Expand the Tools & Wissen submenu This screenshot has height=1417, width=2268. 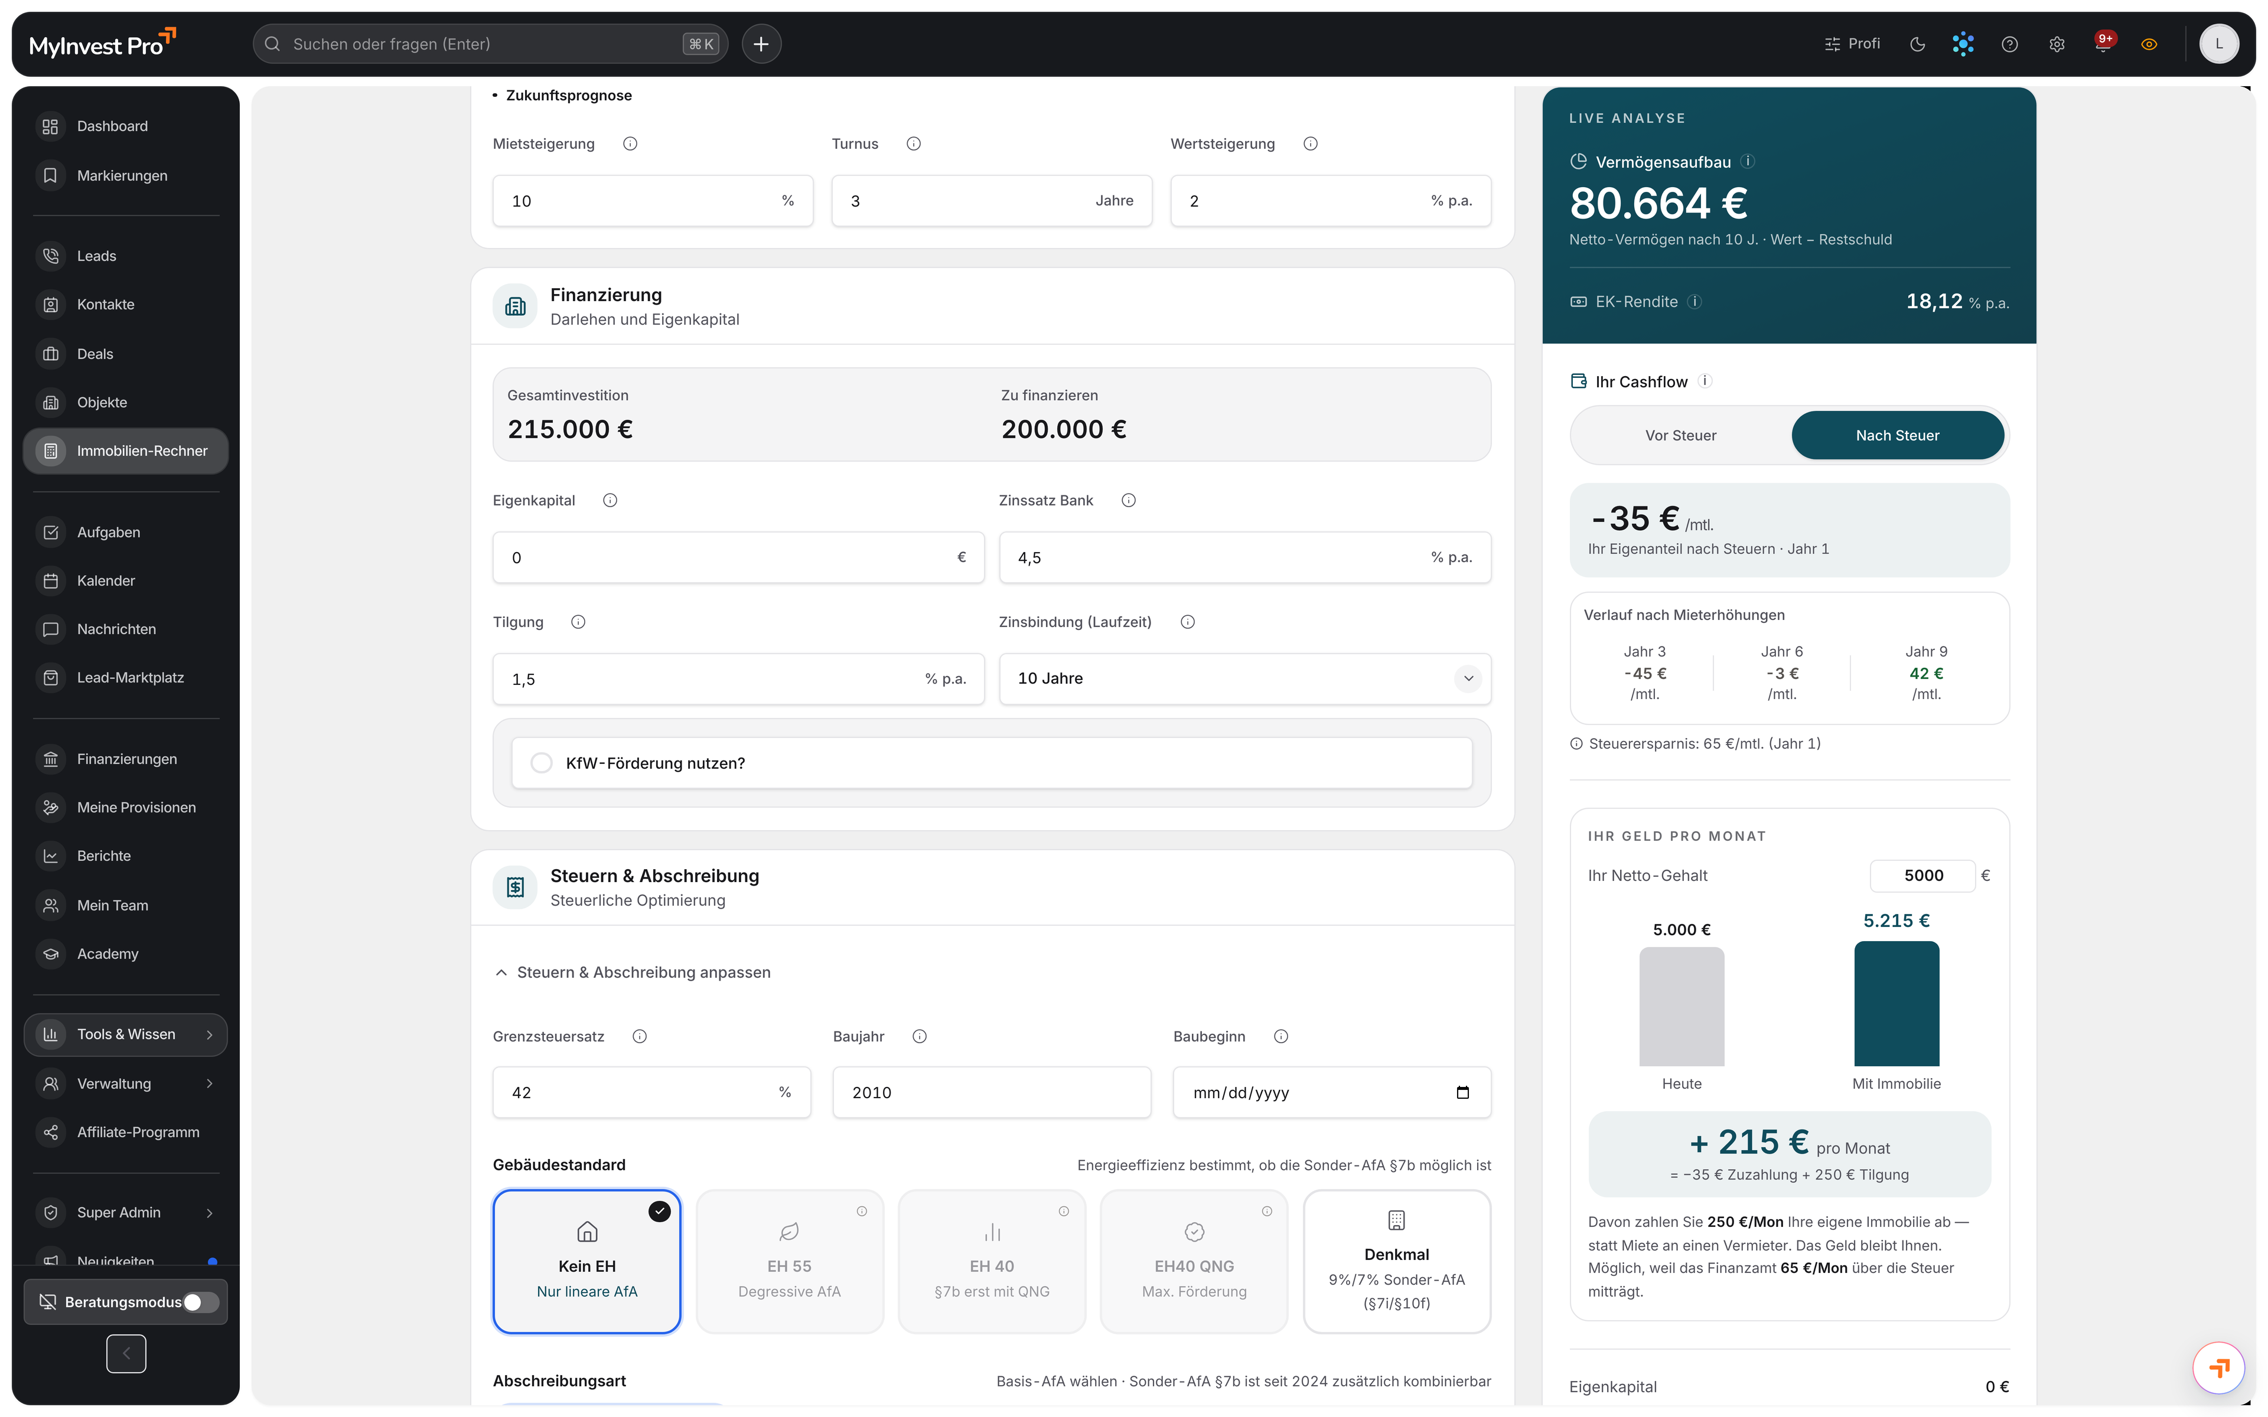click(x=126, y=1034)
